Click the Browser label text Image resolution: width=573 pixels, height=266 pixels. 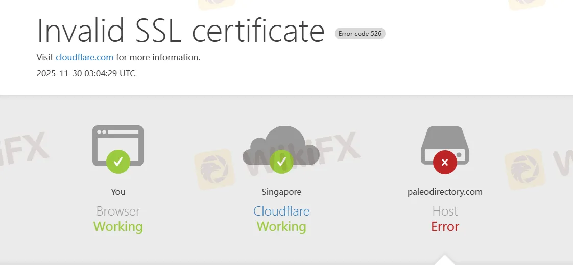coord(118,211)
